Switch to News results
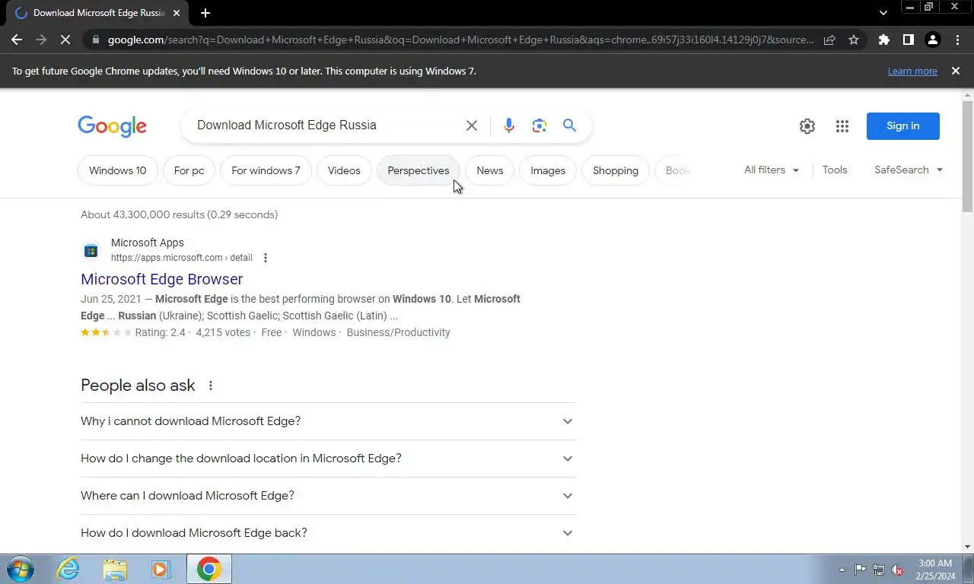 point(490,170)
